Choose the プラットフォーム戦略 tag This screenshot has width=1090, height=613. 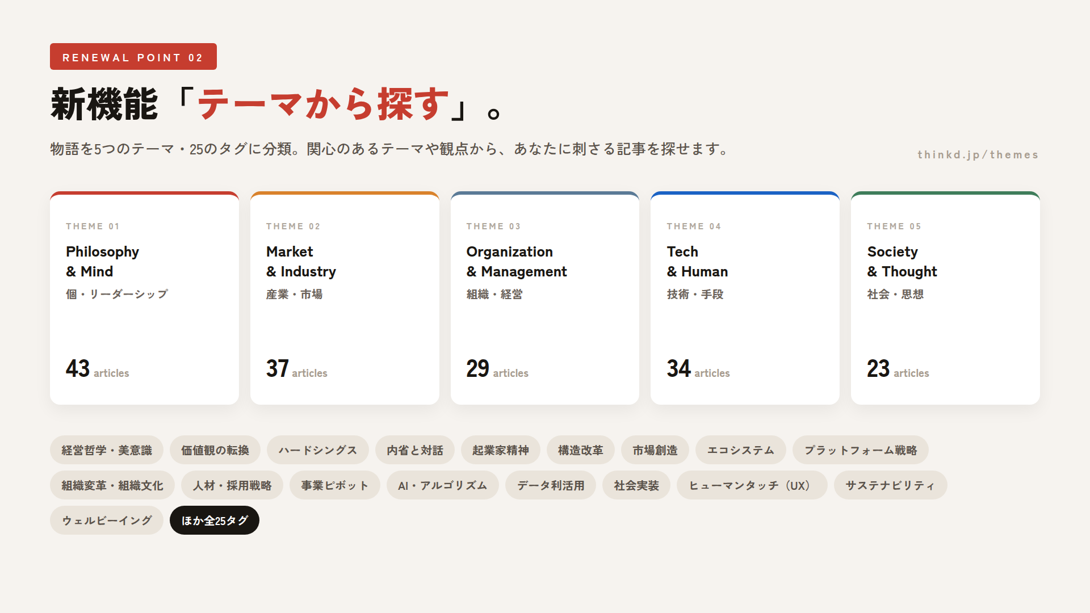tap(861, 450)
